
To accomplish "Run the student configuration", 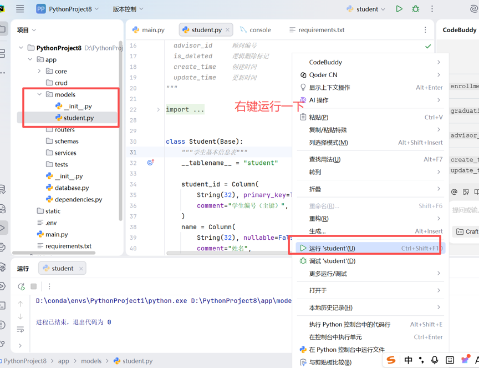I will (x=399, y=9).
